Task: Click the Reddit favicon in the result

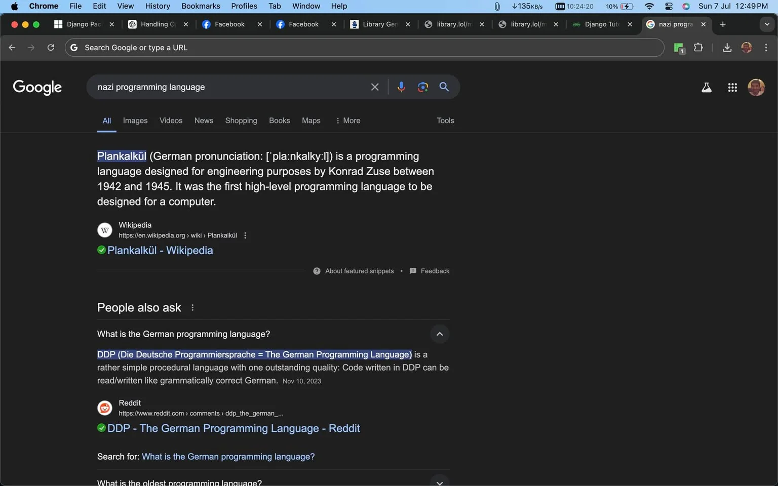Action: pyautogui.click(x=105, y=408)
